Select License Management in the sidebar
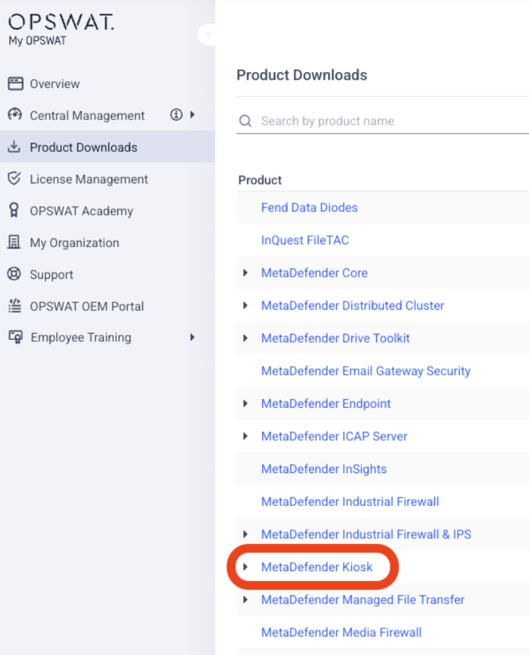 pos(89,179)
